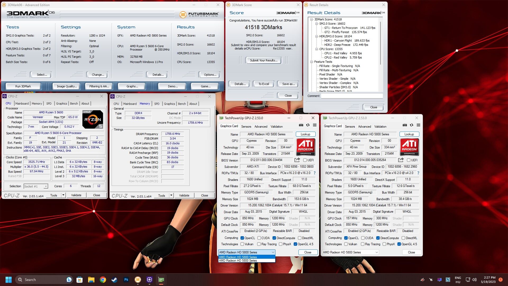Open Google Chrome from taskbar
This screenshot has width=508, height=286.
[103, 280]
